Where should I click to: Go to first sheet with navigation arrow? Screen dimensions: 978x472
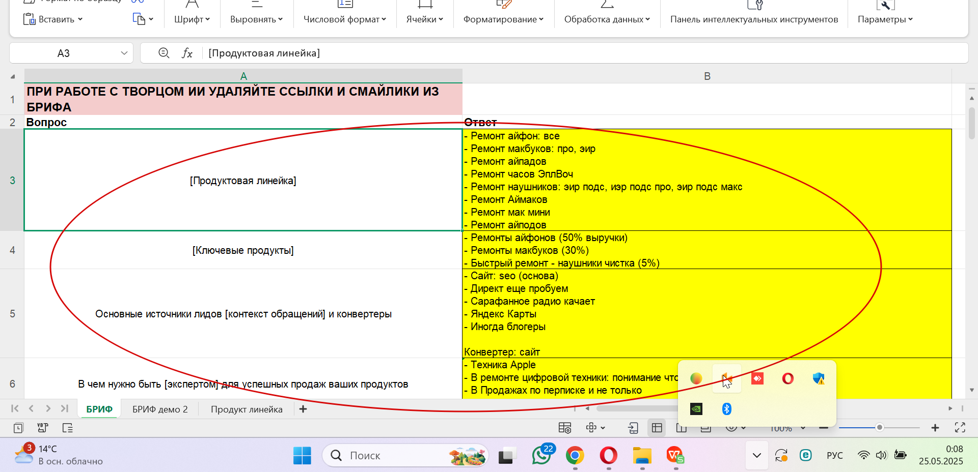click(x=15, y=408)
